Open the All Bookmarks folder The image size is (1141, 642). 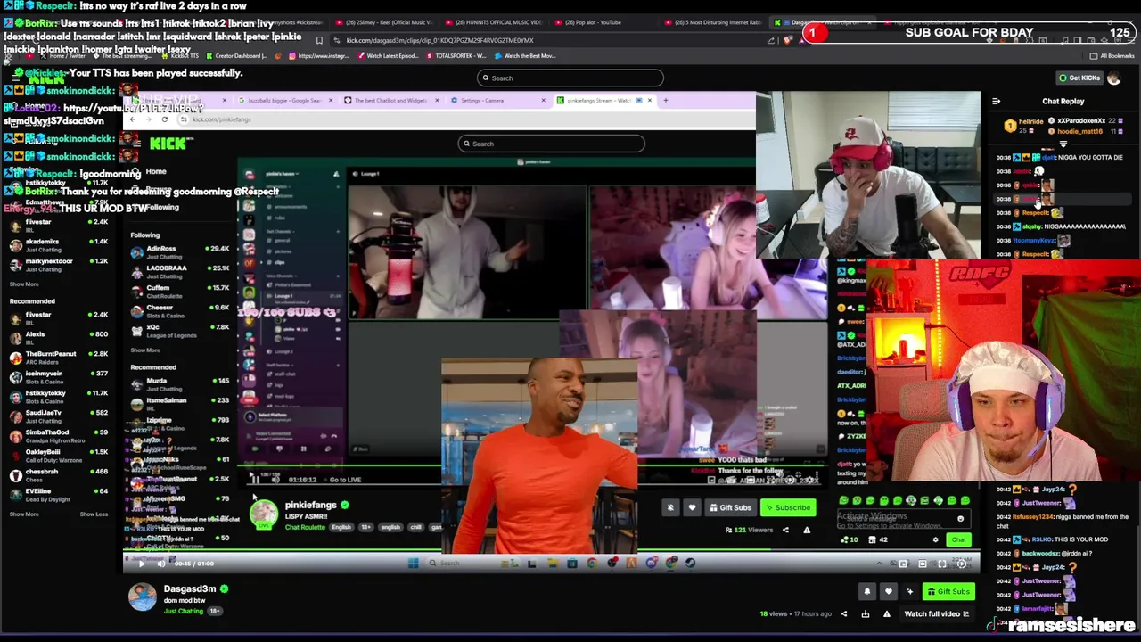pos(1112,55)
